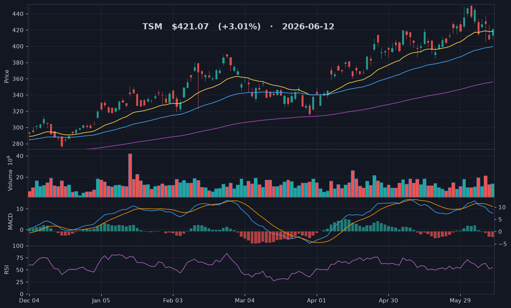
Task: Click the 420 price axis tick
Action: (x=18, y=30)
